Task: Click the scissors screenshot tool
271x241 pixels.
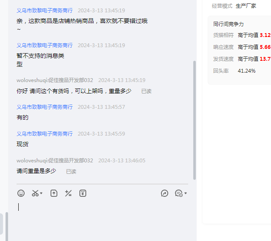Action: [x=35, y=193]
